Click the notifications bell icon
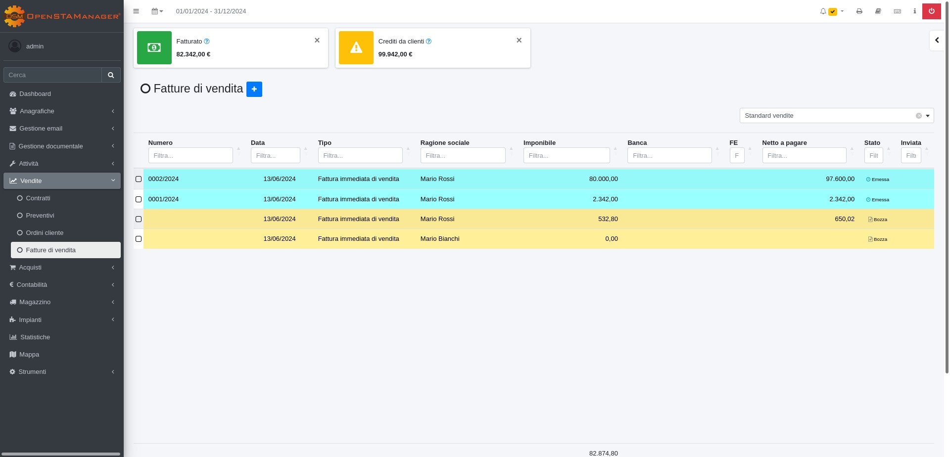 click(x=823, y=11)
